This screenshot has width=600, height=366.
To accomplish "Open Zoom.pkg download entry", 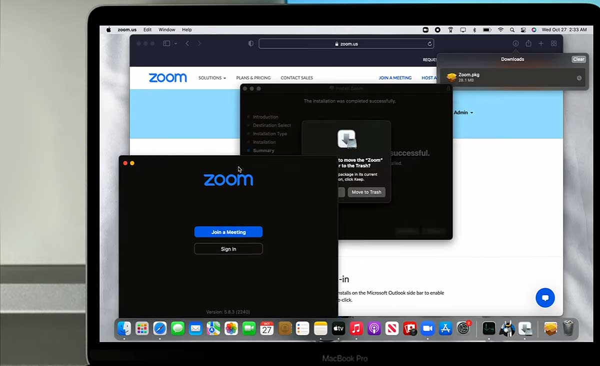I will (x=513, y=77).
